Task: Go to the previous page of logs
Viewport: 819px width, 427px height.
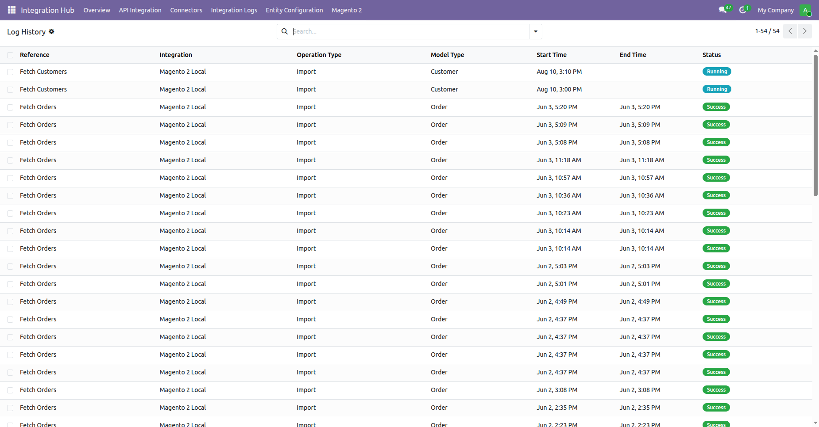Action: click(790, 31)
